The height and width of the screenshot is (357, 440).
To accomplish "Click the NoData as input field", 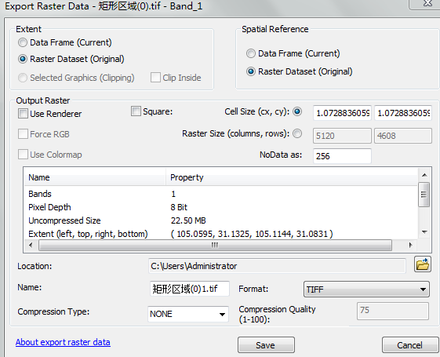I will coord(342,156).
